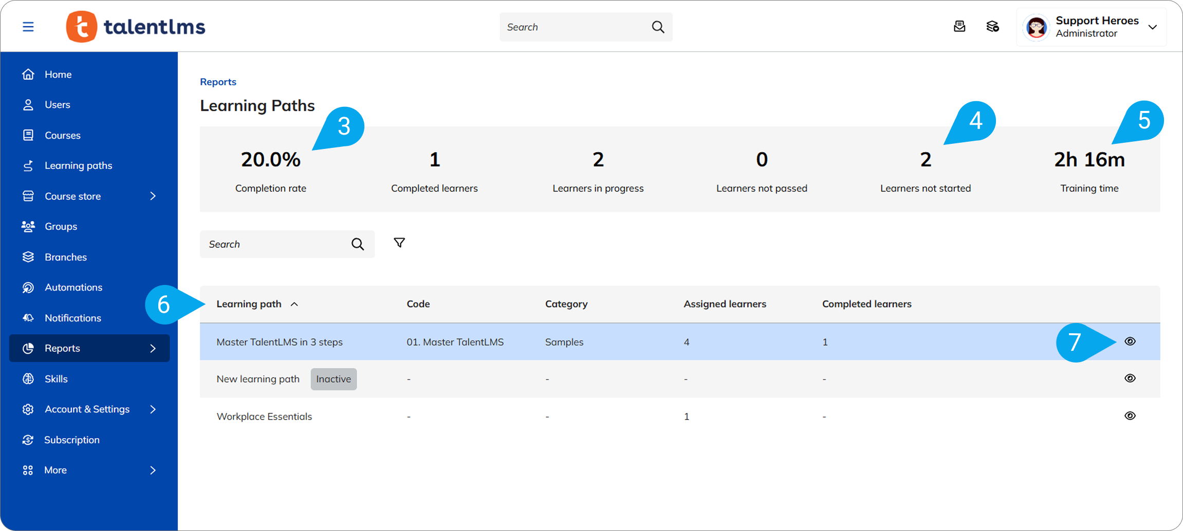Image resolution: width=1183 pixels, height=531 pixels.
Task: Click the table search magnifier icon
Action: tap(358, 244)
